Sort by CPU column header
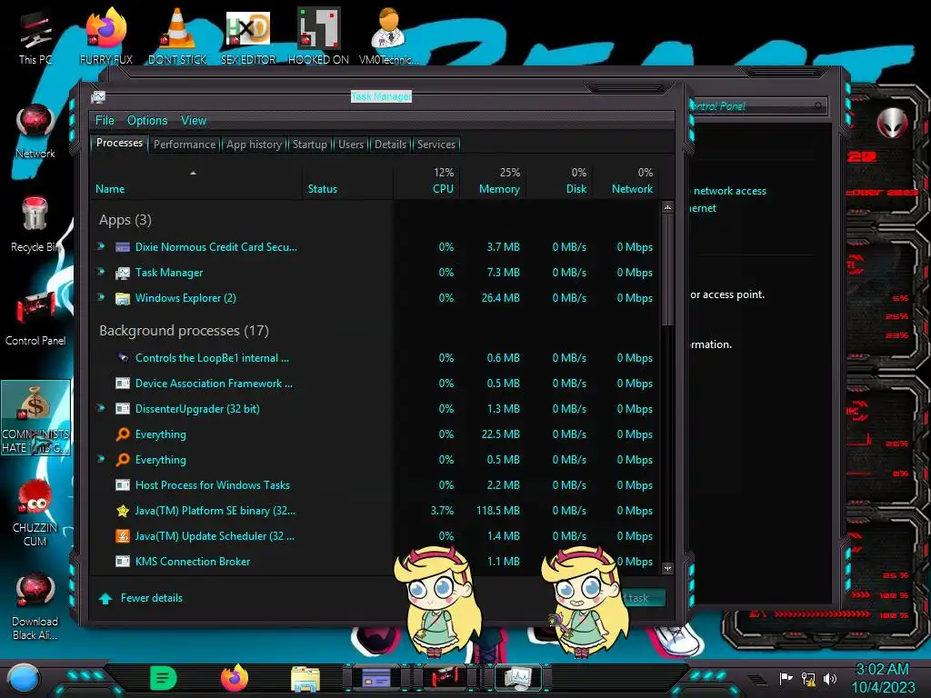Image resolution: width=931 pixels, height=698 pixels. point(427,181)
